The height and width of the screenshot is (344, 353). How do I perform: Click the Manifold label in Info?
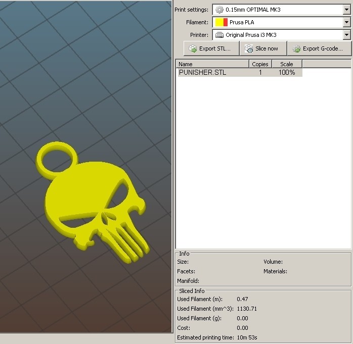pos(188,281)
